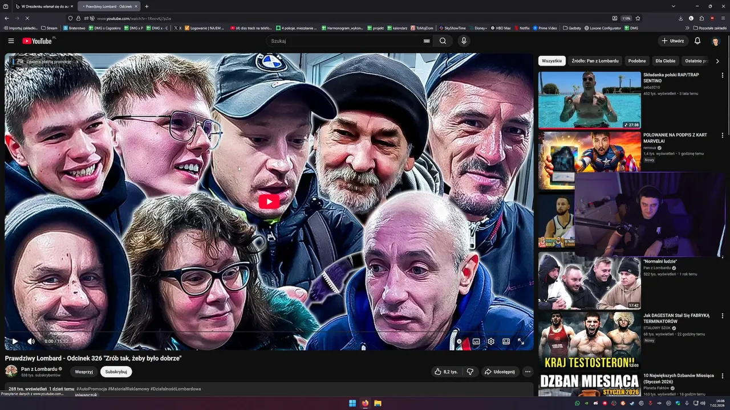Viewport: 730px width, 410px height.
Task: Open WhatsApp icon in the system tray
Action: point(577,403)
